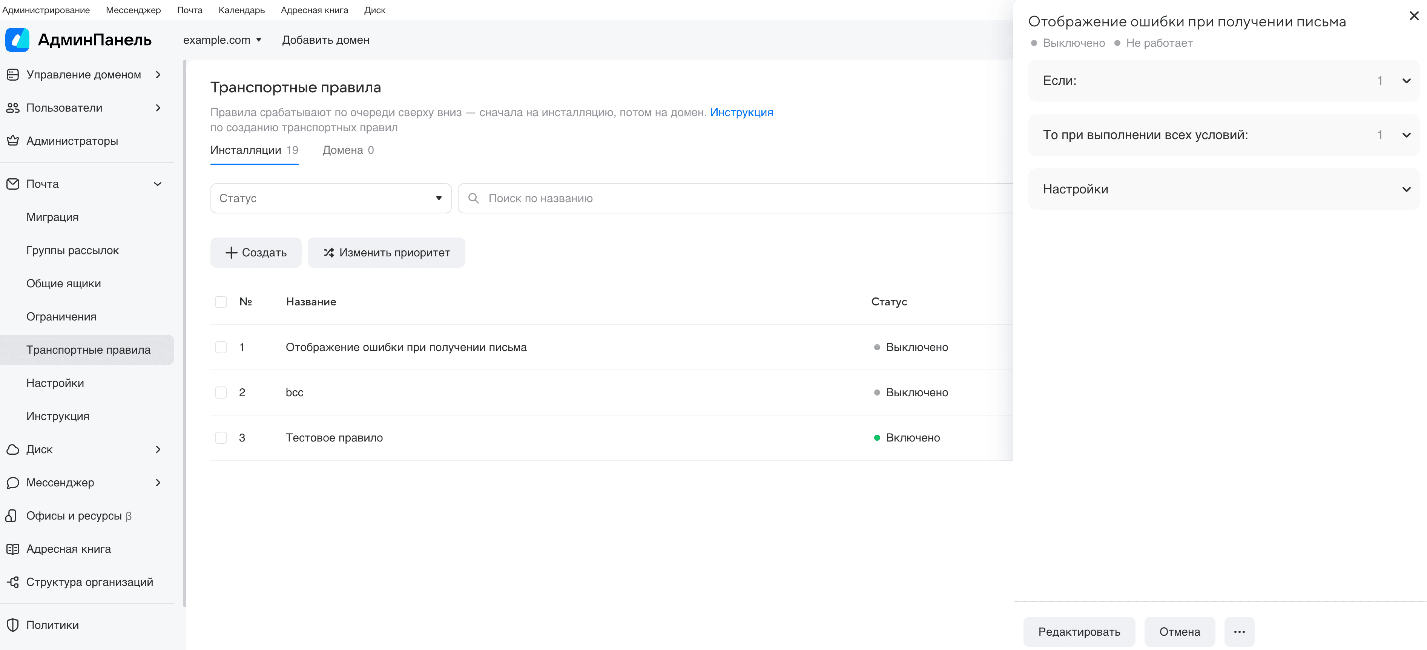This screenshot has width=1427, height=650.
Task: Open Мессенджер in the top menu
Action: coord(133,10)
